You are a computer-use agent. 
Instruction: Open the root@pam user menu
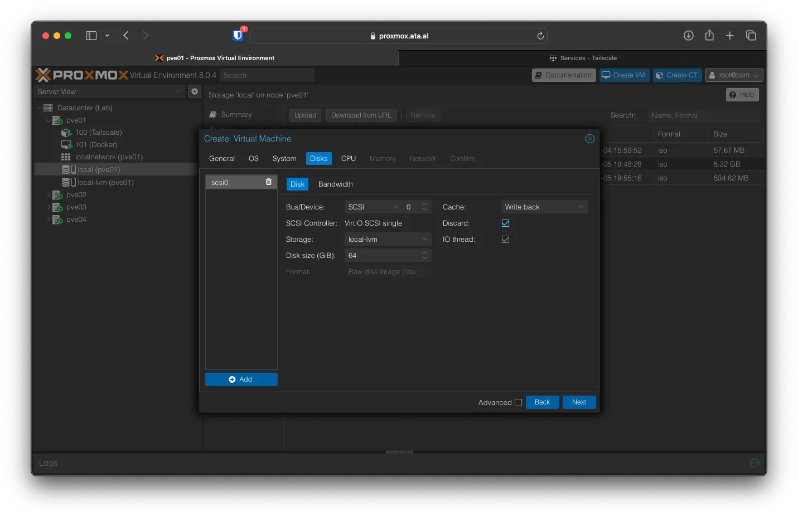734,75
